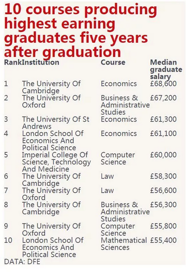
Task: Click the £55,400 salary value
Action: [163, 240]
